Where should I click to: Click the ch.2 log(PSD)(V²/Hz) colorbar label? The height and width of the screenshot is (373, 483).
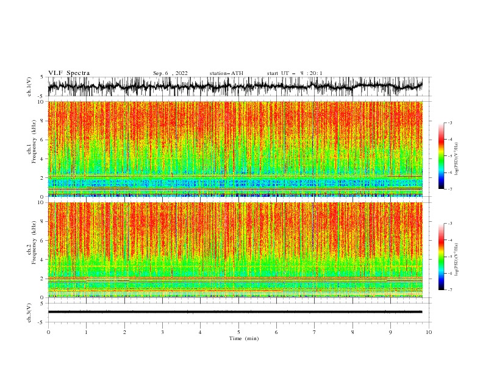point(457,259)
